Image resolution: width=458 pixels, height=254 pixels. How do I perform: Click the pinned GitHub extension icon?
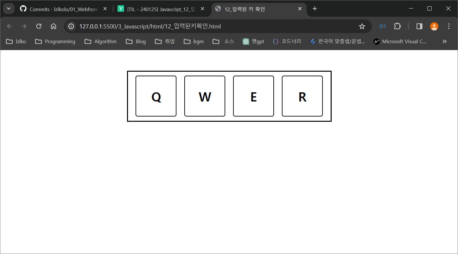pos(382,26)
